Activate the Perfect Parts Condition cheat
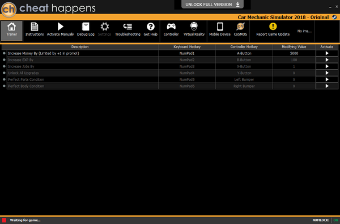This screenshot has width=340, height=224. coord(327,79)
